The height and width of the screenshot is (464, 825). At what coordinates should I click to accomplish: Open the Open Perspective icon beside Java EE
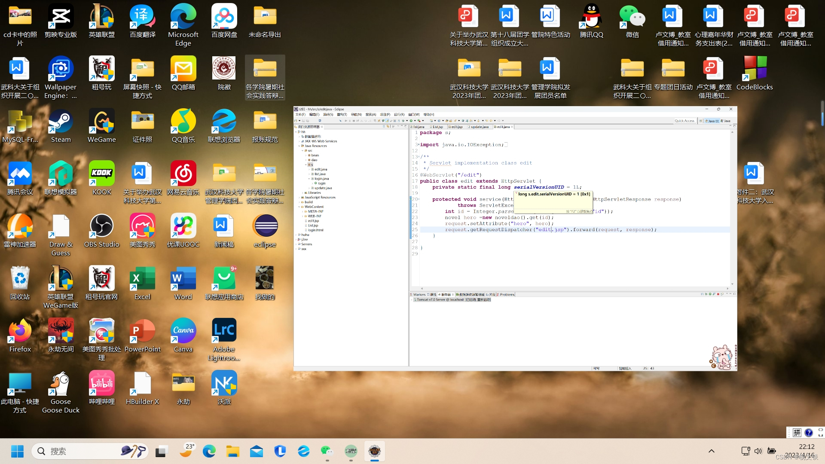[x=701, y=121]
